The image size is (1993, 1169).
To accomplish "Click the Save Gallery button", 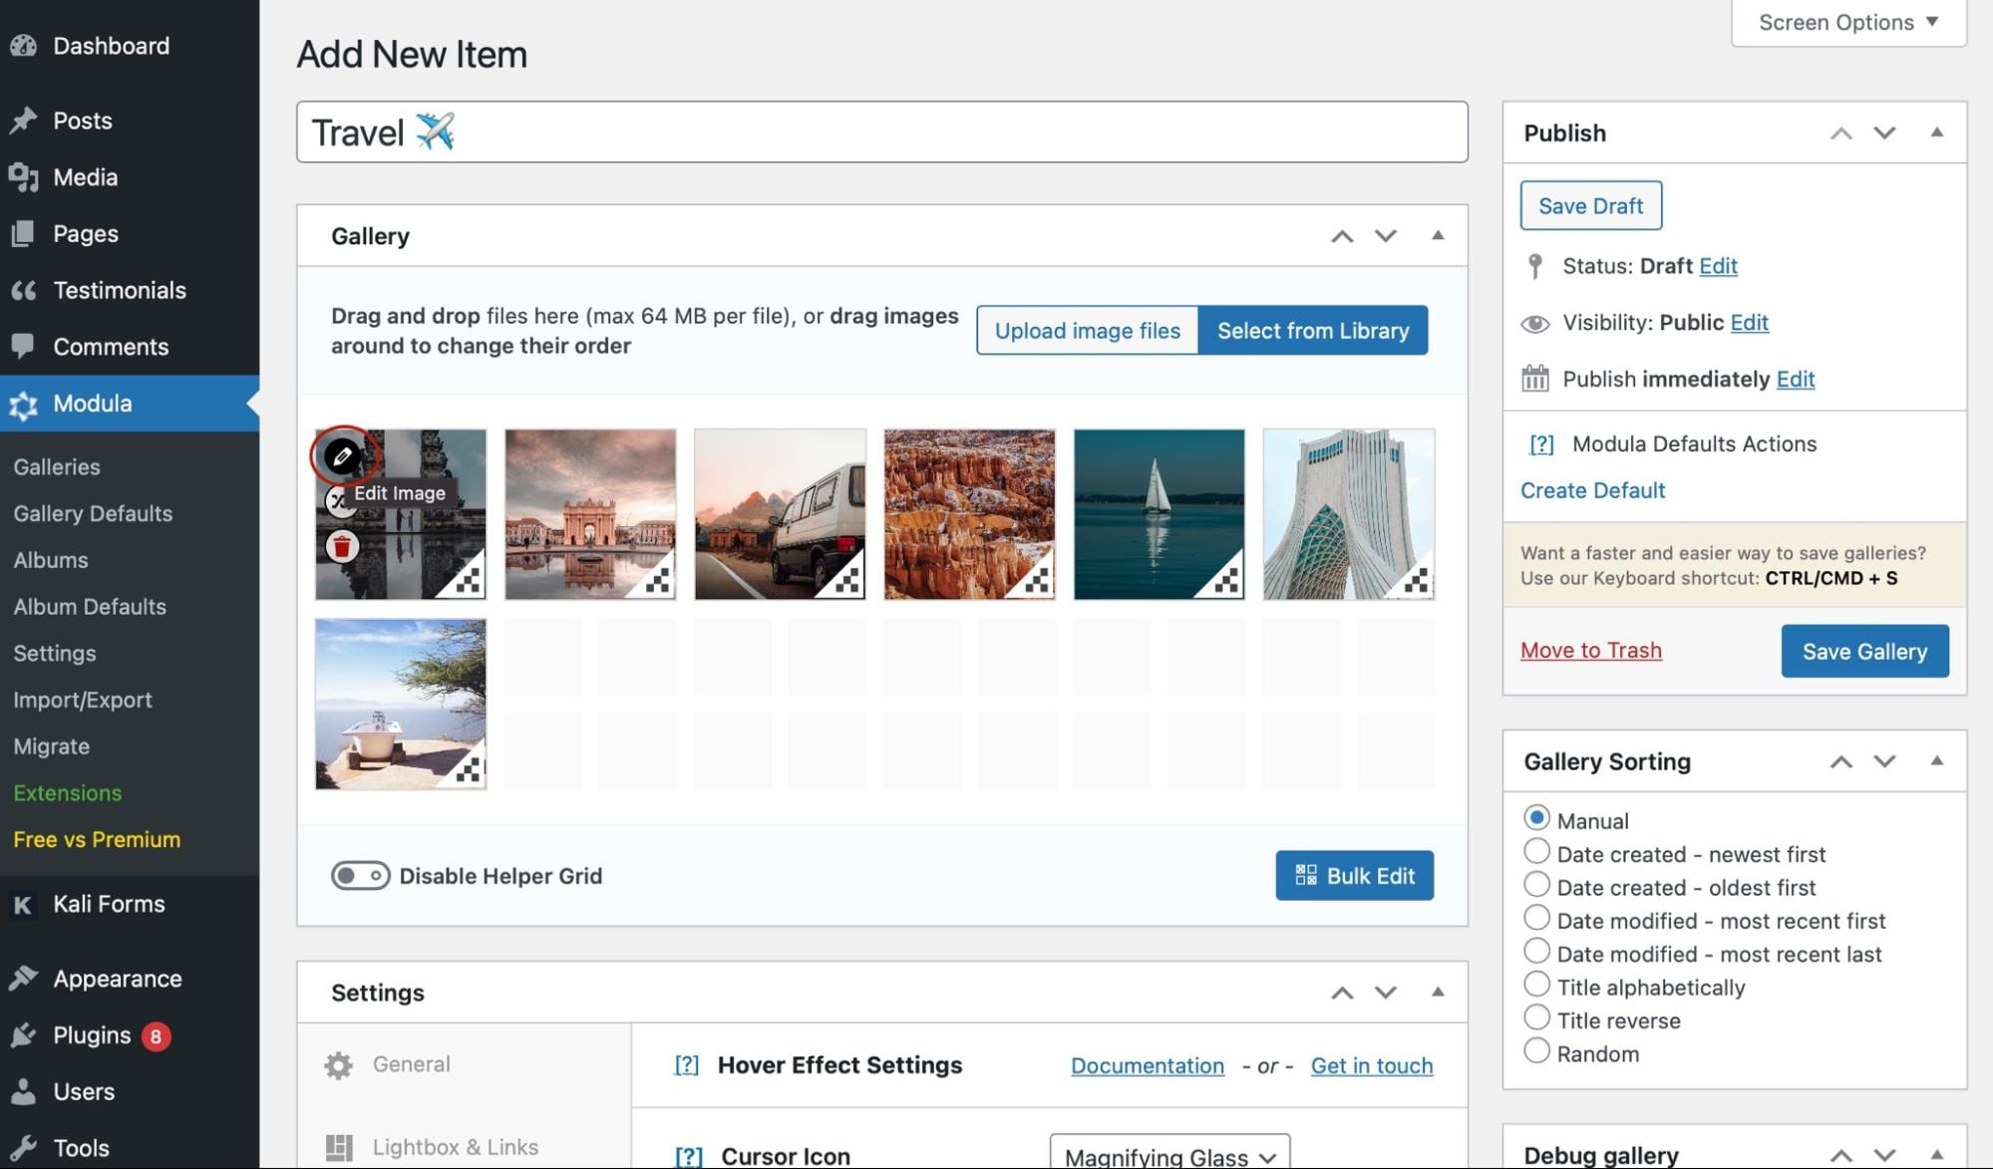I will tap(1863, 650).
